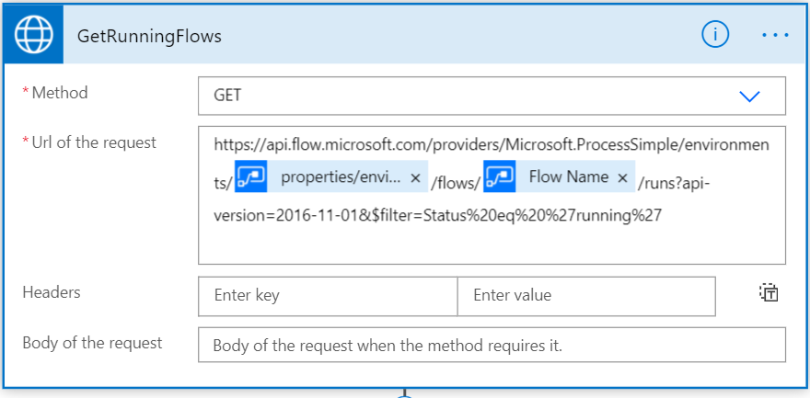
Task: Open the ellipsis menu of the action
Action: coord(775,35)
